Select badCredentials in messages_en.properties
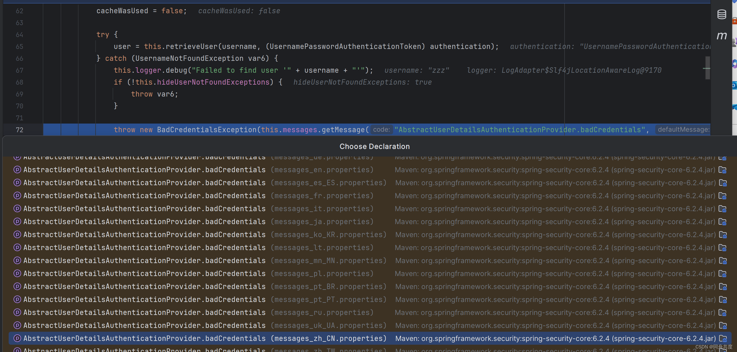This screenshot has width=737, height=352. pyautogui.click(x=370, y=170)
